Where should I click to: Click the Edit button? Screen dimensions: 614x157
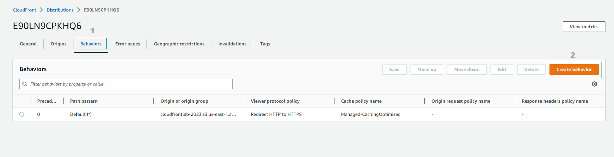pos(502,69)
